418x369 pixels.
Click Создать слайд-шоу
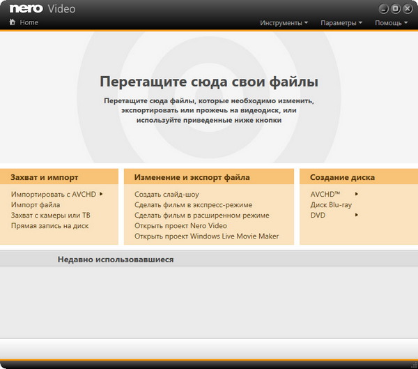(x=167, y=195)
